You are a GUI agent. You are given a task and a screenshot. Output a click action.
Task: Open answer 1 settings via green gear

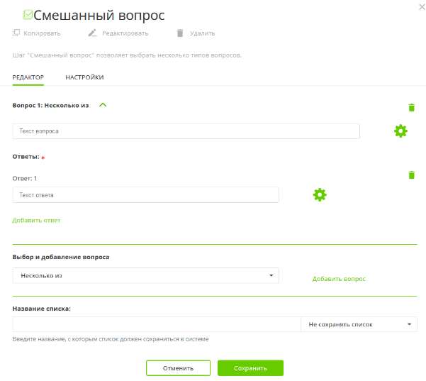(x=320, y=194)
